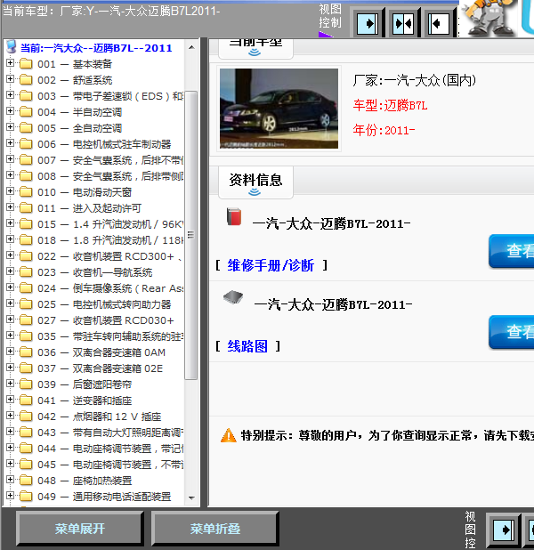
Task: Expand the 022 收音机装置 RCD300+ node
Action: [x=10, y=255]
